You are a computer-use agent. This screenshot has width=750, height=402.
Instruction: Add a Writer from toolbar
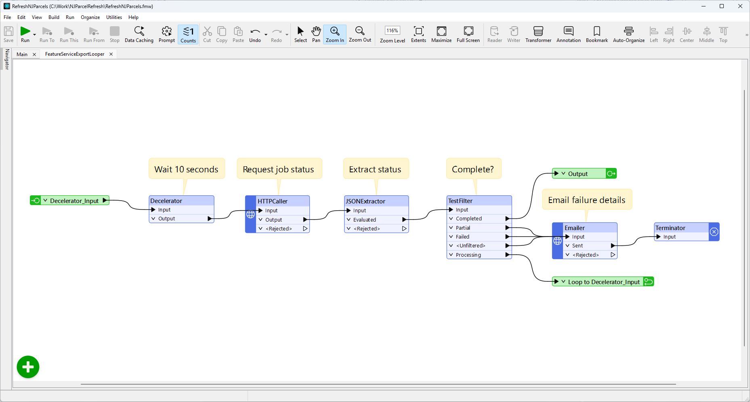tap(514, 34)
